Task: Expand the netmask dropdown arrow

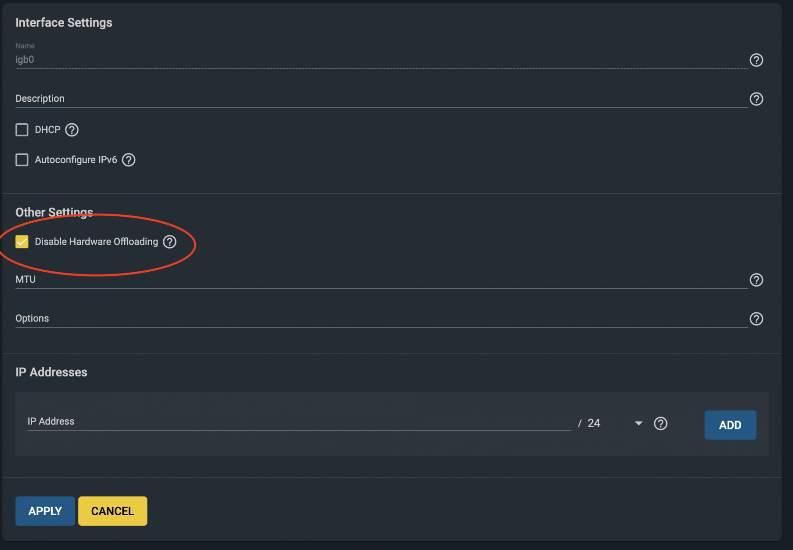Action: [639, 423]
